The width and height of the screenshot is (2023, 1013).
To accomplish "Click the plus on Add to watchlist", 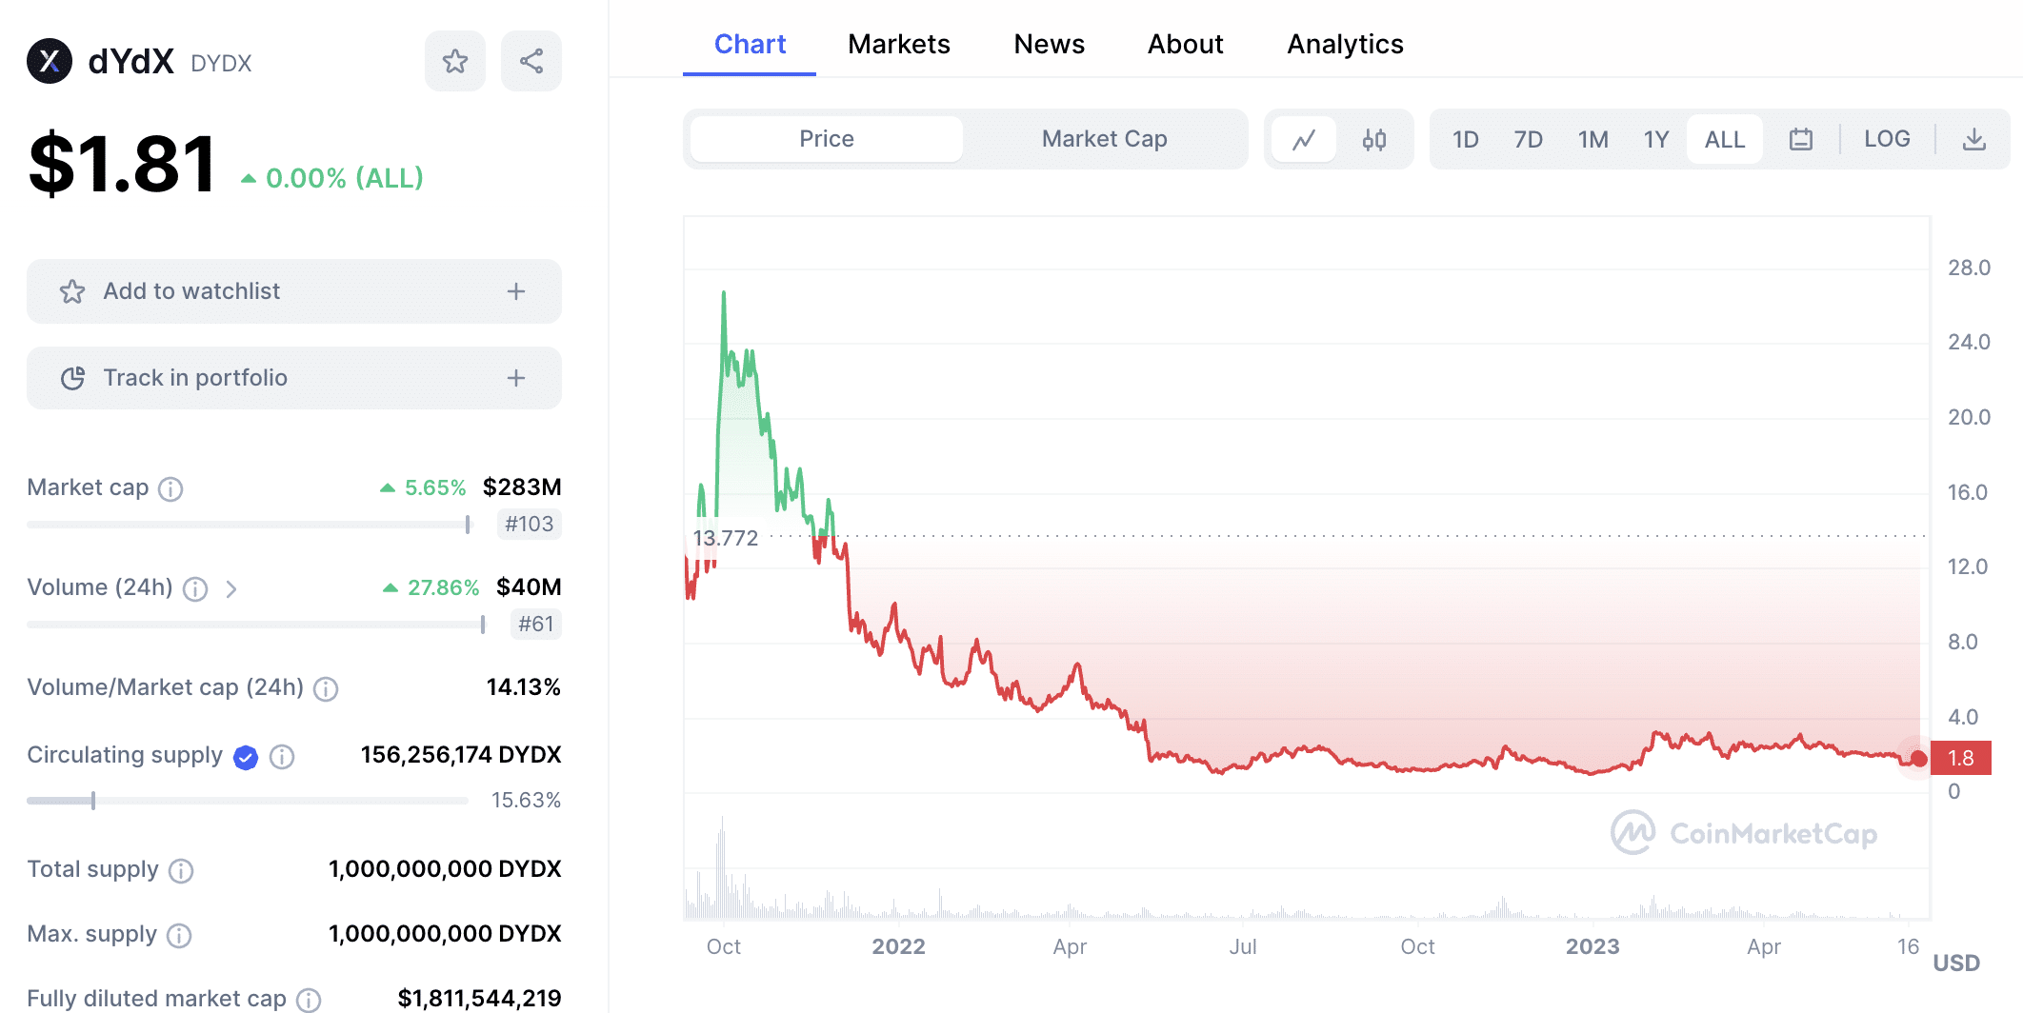I will pos(516,291).
